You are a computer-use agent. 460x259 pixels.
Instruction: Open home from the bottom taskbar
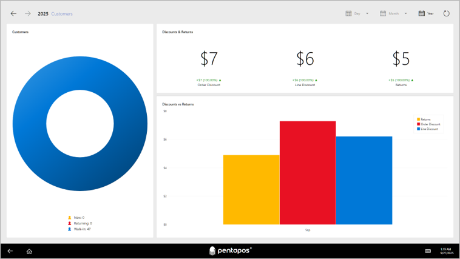[29, 251]
